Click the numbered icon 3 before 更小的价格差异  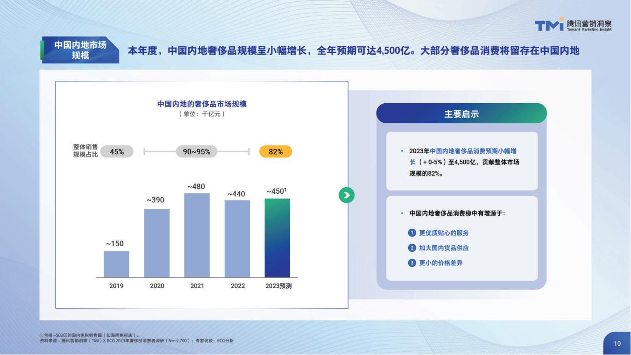click(412, 263)
